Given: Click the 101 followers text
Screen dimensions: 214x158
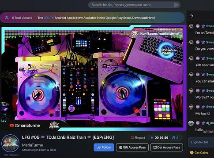Looking at the screenshot, I should [11, 155].
